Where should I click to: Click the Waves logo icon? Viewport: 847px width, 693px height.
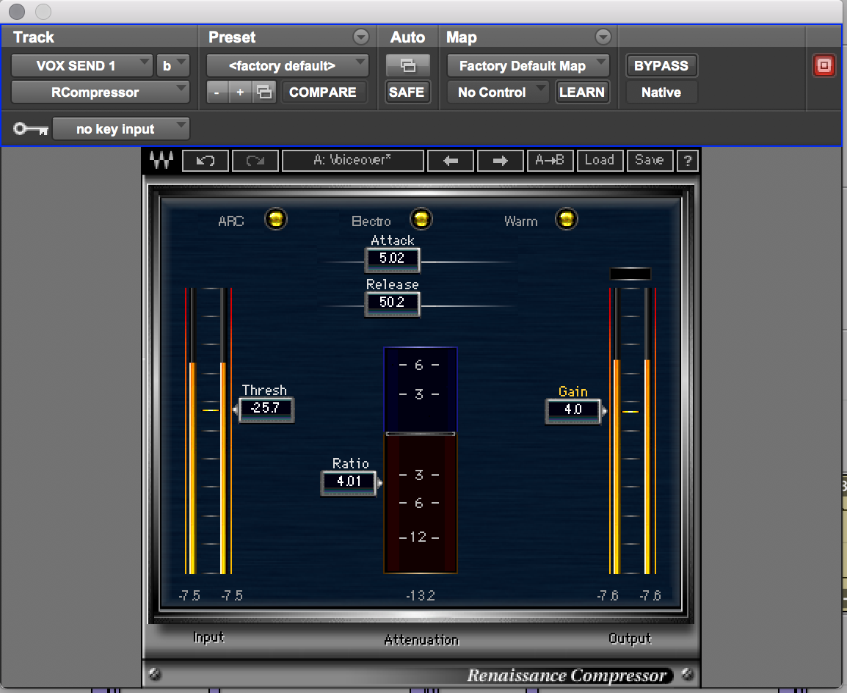[161, 161]
